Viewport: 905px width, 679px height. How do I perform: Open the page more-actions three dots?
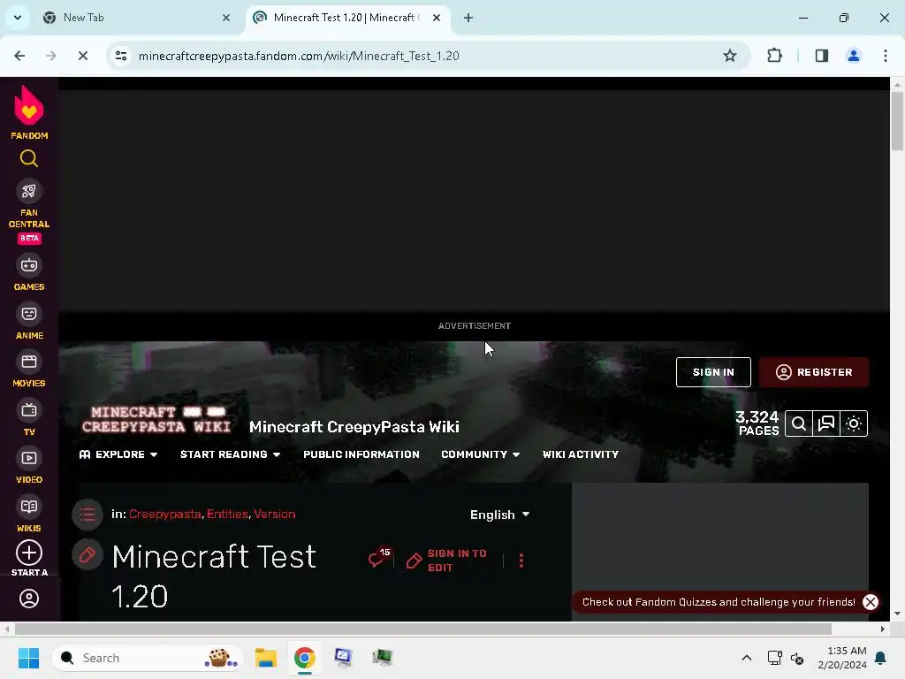coord(521,561)
